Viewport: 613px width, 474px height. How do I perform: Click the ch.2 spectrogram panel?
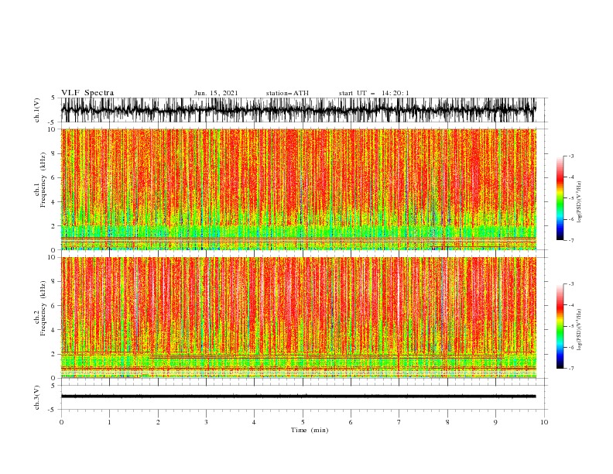pos(299,318)
